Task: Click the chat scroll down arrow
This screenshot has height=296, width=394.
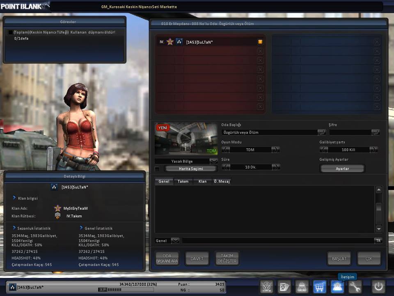Action: coord(379,229)
